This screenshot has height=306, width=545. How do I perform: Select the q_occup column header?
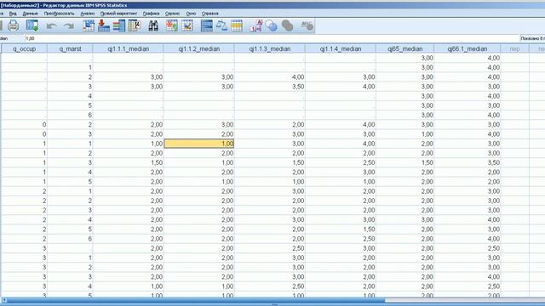(25, 49)
